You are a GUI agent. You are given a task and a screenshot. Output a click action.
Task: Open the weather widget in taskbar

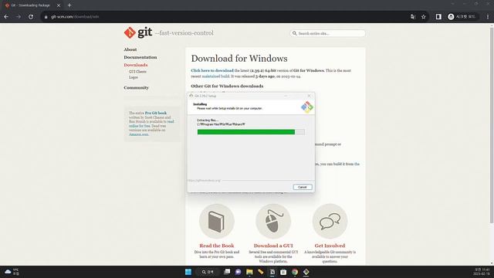[x=12, y=272]
